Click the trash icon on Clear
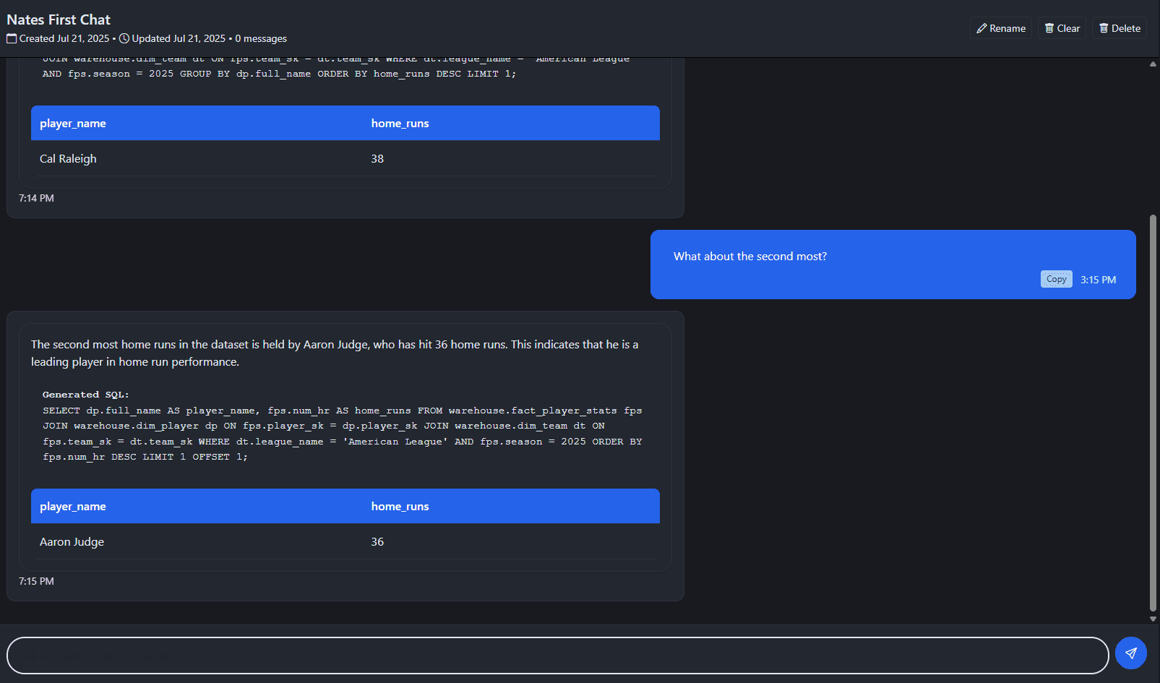Screen dimensions: 1160x683 (x=1049, y=28)
